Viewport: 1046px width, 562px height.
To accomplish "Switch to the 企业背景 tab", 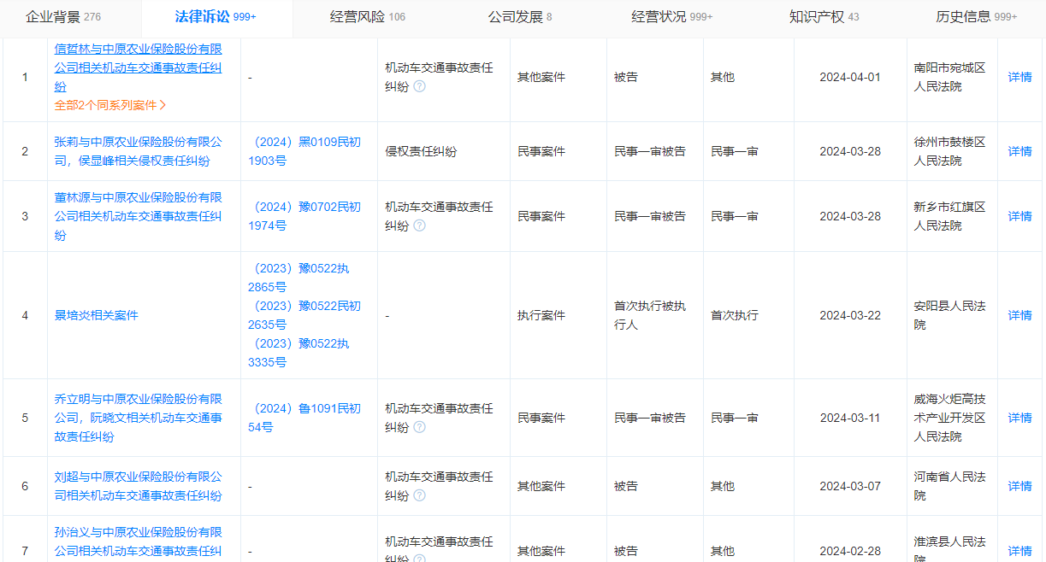I will pos(63,17).
